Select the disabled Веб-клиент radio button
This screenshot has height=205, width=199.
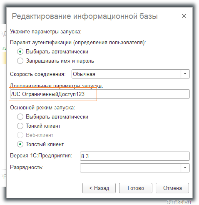click(20, 135)
